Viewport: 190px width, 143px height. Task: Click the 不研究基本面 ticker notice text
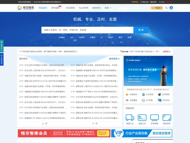pos(50,52)
